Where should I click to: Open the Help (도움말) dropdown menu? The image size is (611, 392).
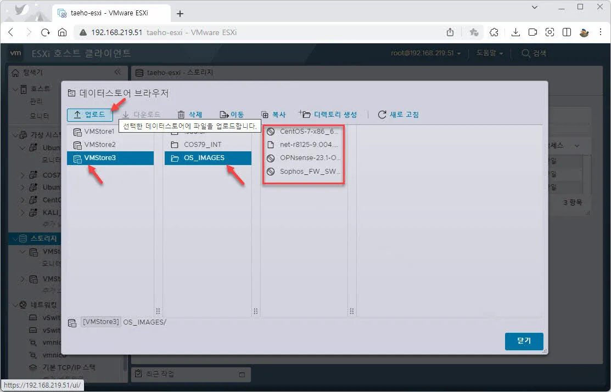coord(490,53)
